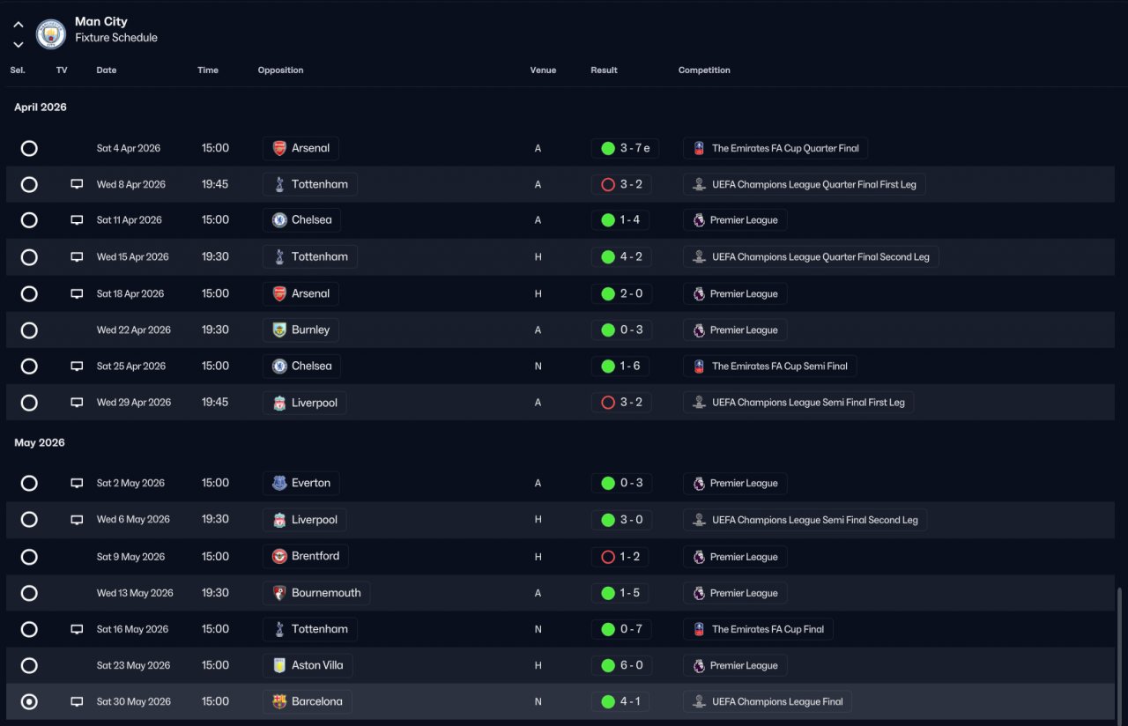This screenshot has height=726, width=1128.
Task: Select the Wed 13 May 2026 fixture radio button
Action: click(29, 593)
